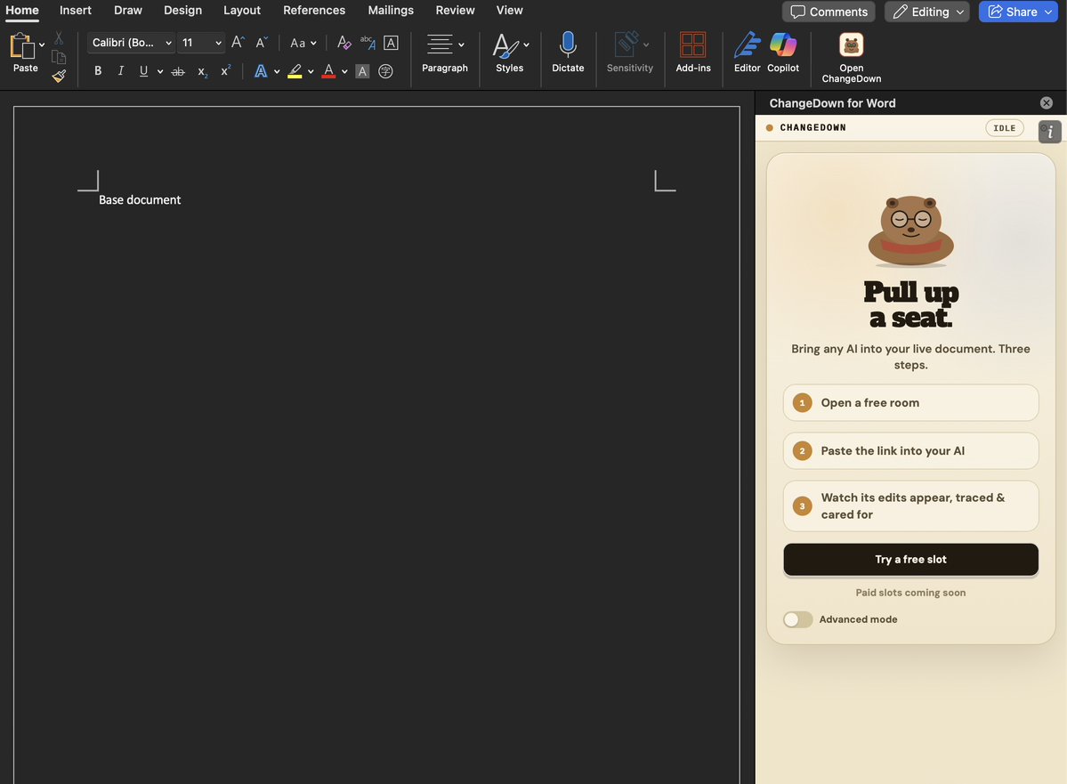The image size is (1067, 784).
Task: Open the Add-ins icon
Action: point(692,44)
